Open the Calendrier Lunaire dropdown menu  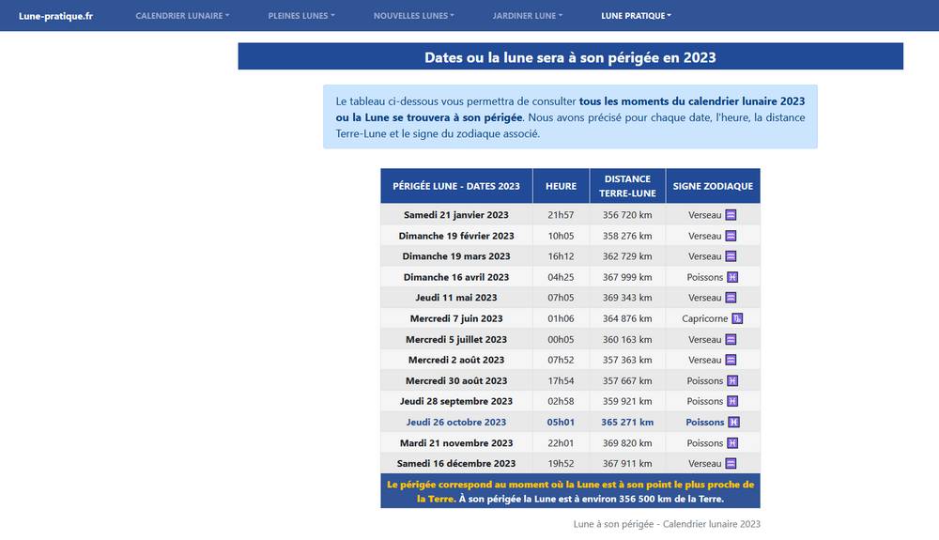pos(182,16)
